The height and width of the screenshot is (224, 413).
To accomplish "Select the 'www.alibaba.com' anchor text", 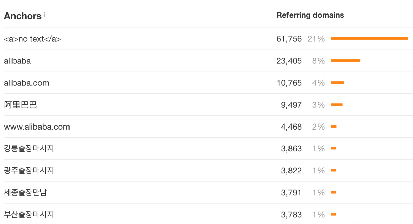I will click(37, 127).
